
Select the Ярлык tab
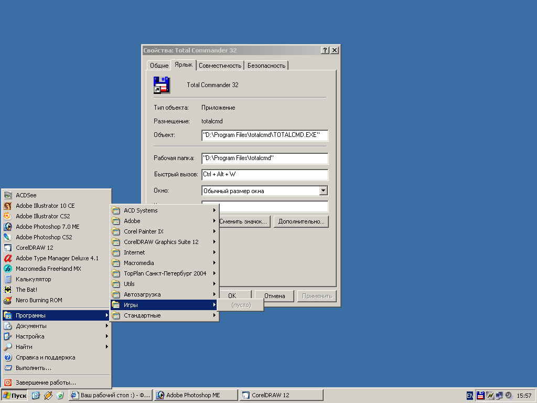click(184, 65)
